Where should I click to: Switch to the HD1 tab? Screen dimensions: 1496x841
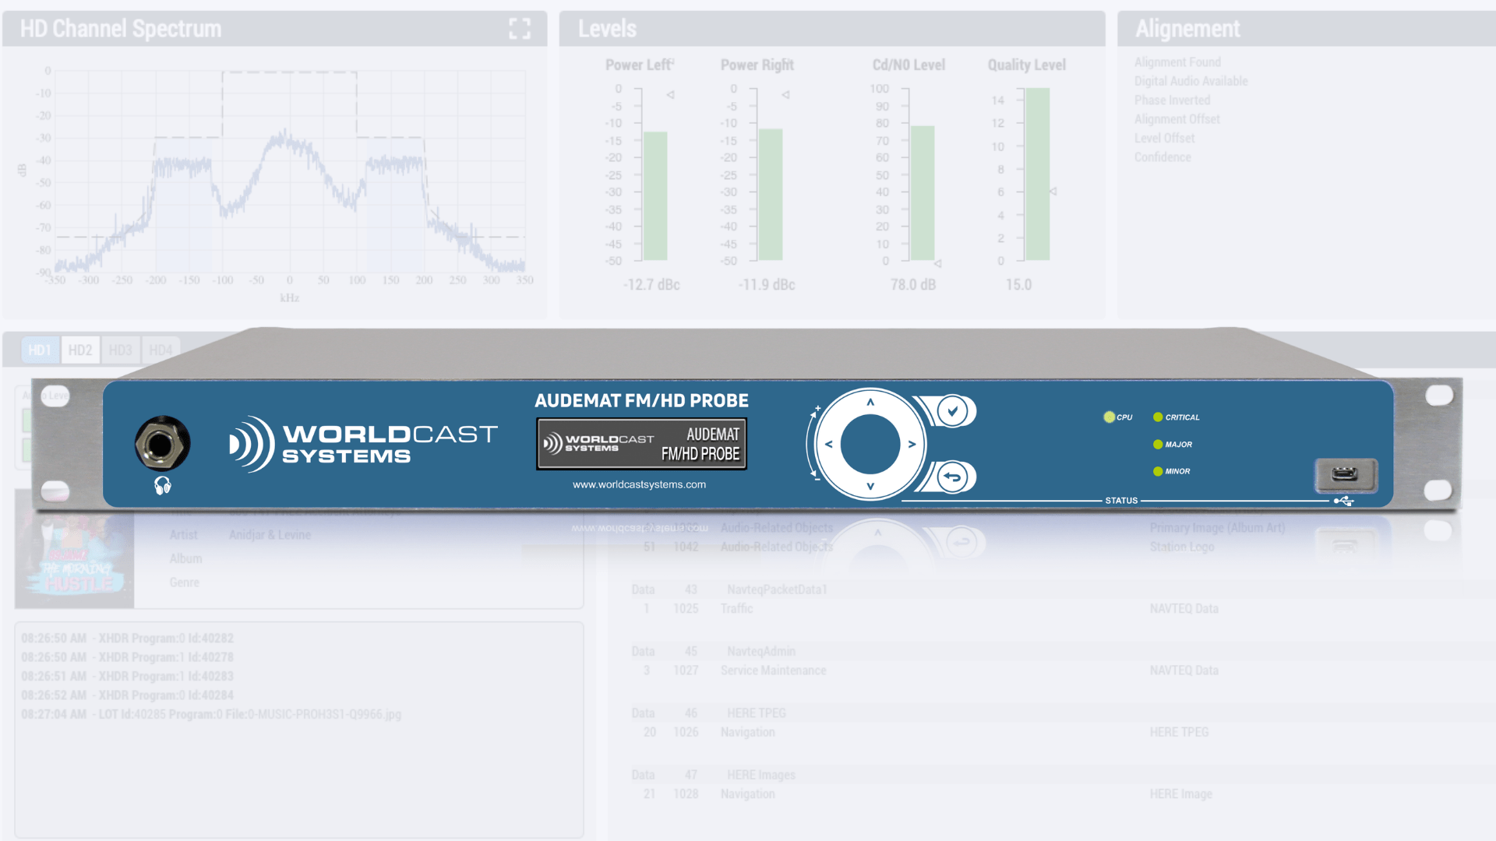coord(40,350)
